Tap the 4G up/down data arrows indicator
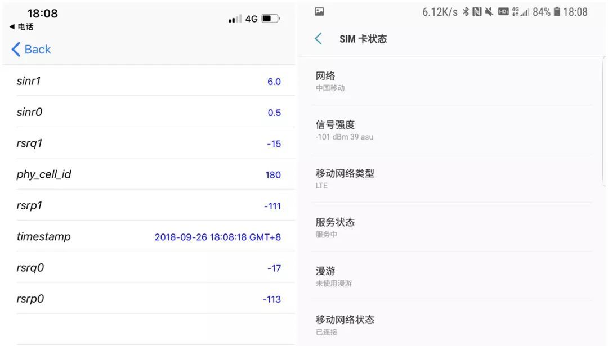Viewport: 608px width, 346px height. (515, 11)
